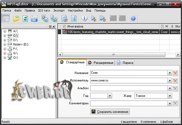Expand the D:\ drive node

[5, 40]
